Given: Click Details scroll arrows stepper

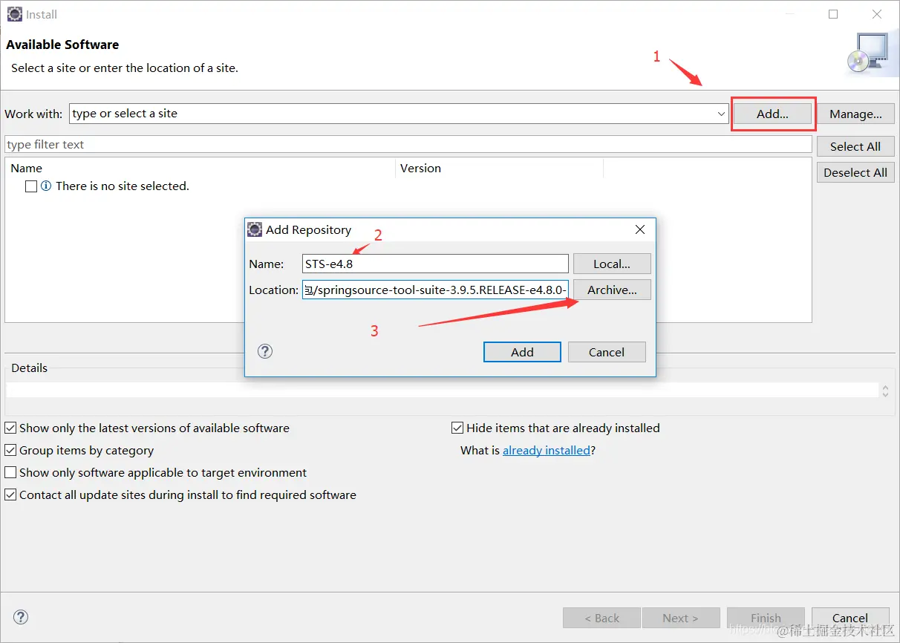Looking at the screenshot, I should tap(884, 390).
